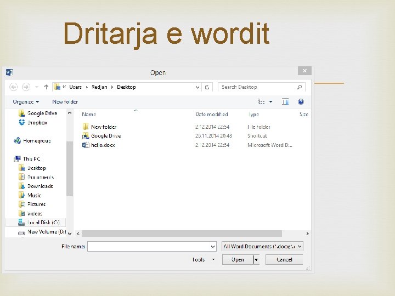
Task: Click the search magnifier icon
Action: pos(300,87)
